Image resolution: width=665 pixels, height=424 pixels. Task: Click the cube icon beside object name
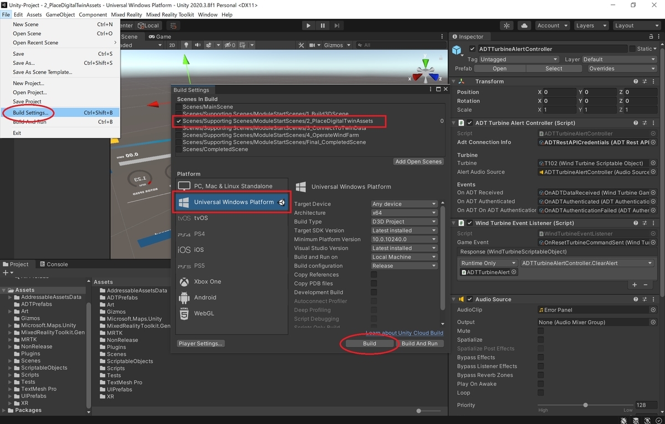(x=457, y=50)
